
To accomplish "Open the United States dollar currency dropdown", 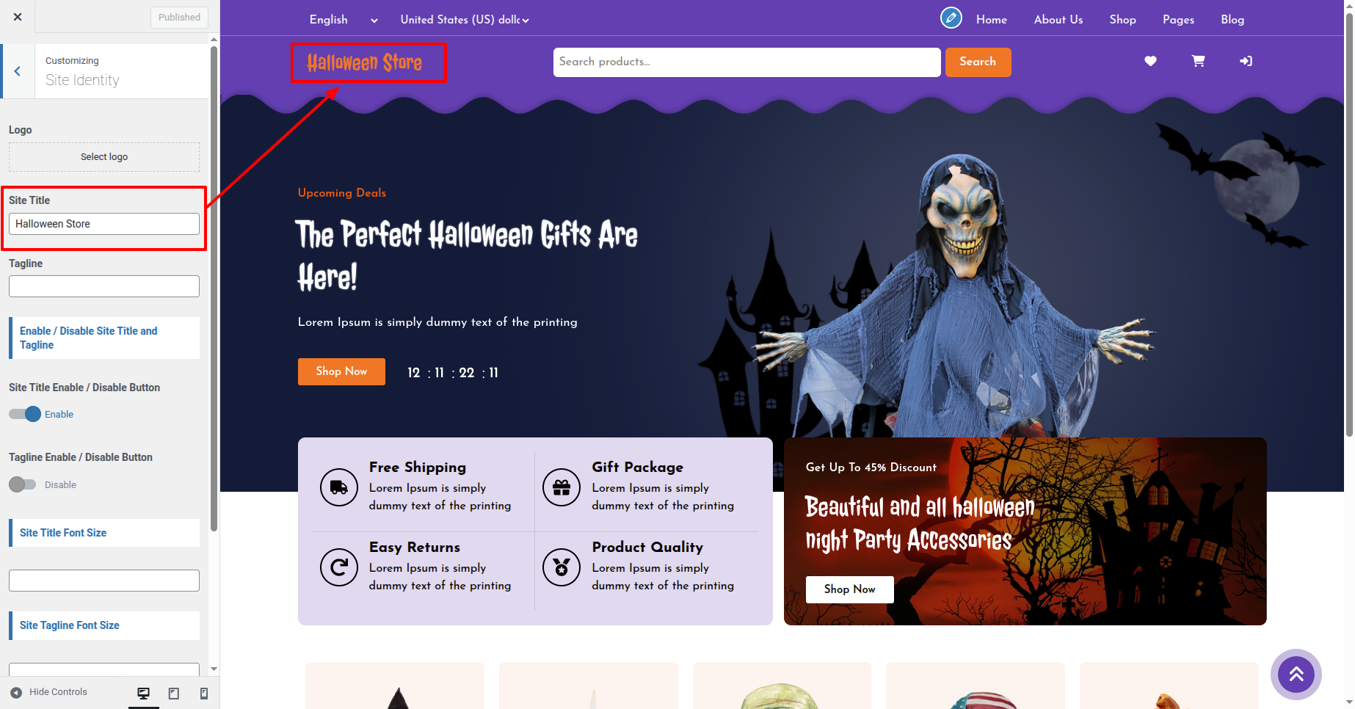I will (x=465, y=20).
